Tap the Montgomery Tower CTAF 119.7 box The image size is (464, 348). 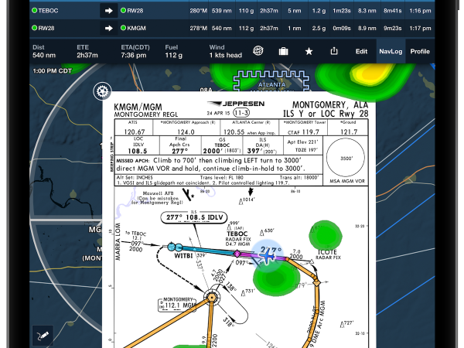pos(303,128)
